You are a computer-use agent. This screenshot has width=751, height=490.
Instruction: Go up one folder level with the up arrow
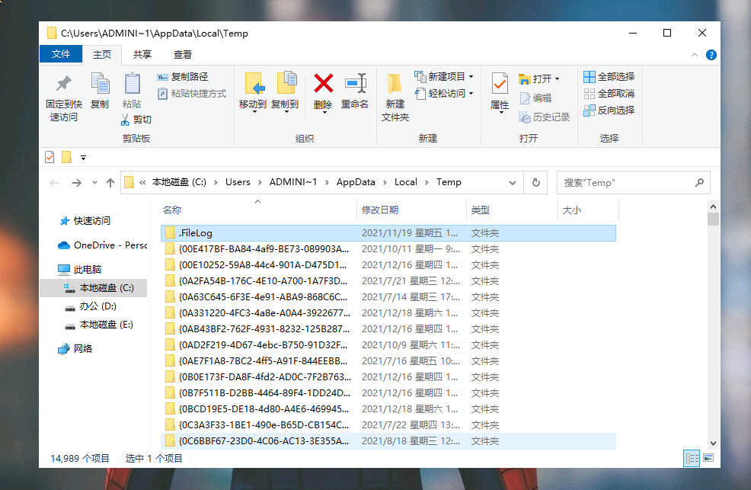pos(110,182)
